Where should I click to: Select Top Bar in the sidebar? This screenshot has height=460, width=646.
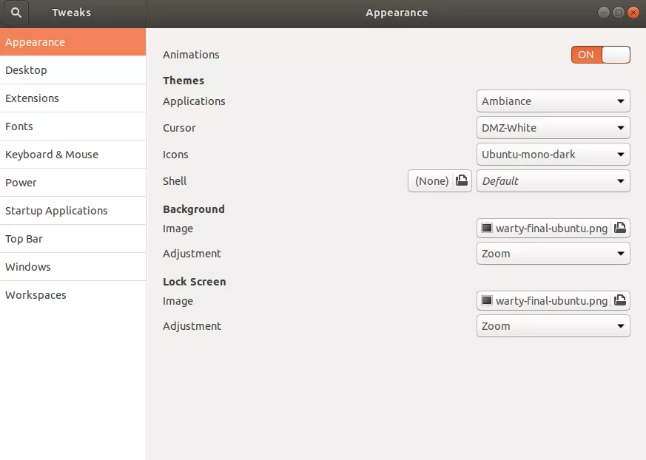point(73,238)
